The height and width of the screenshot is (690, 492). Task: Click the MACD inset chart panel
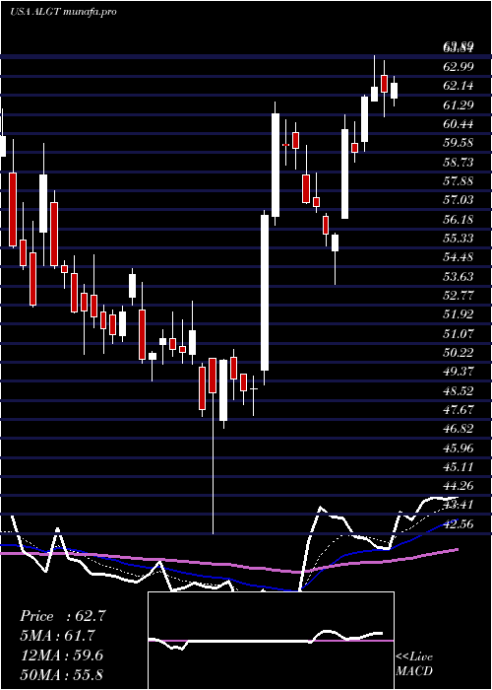point(271,641)
